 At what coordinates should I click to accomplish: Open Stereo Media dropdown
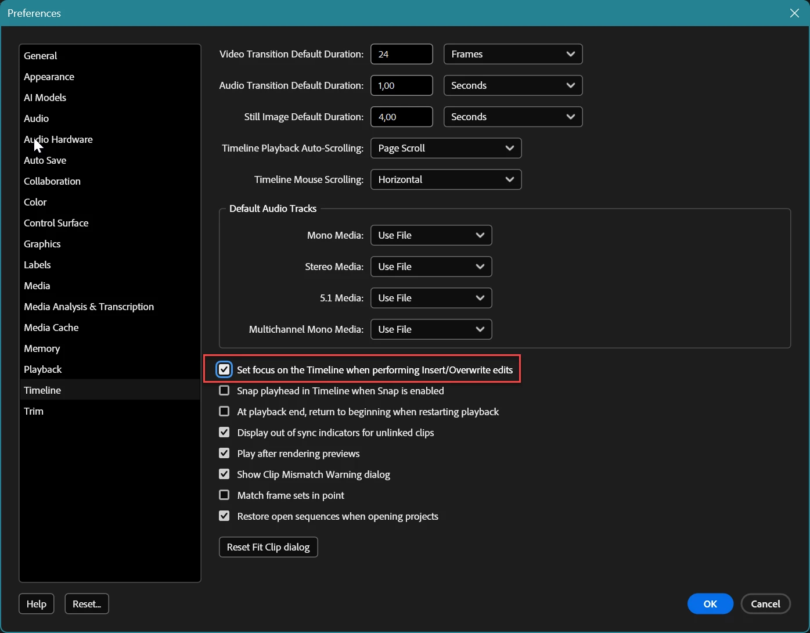431,267
